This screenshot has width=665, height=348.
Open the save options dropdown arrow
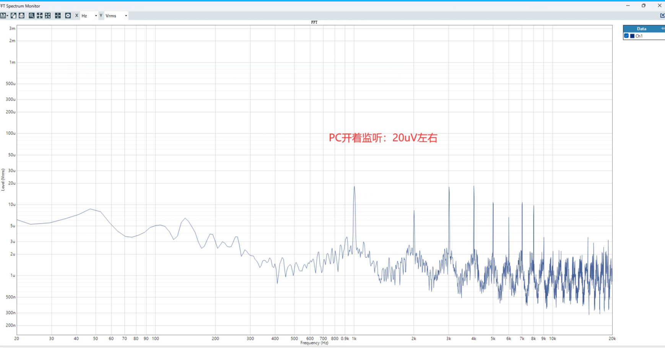[x=7, y=16]
